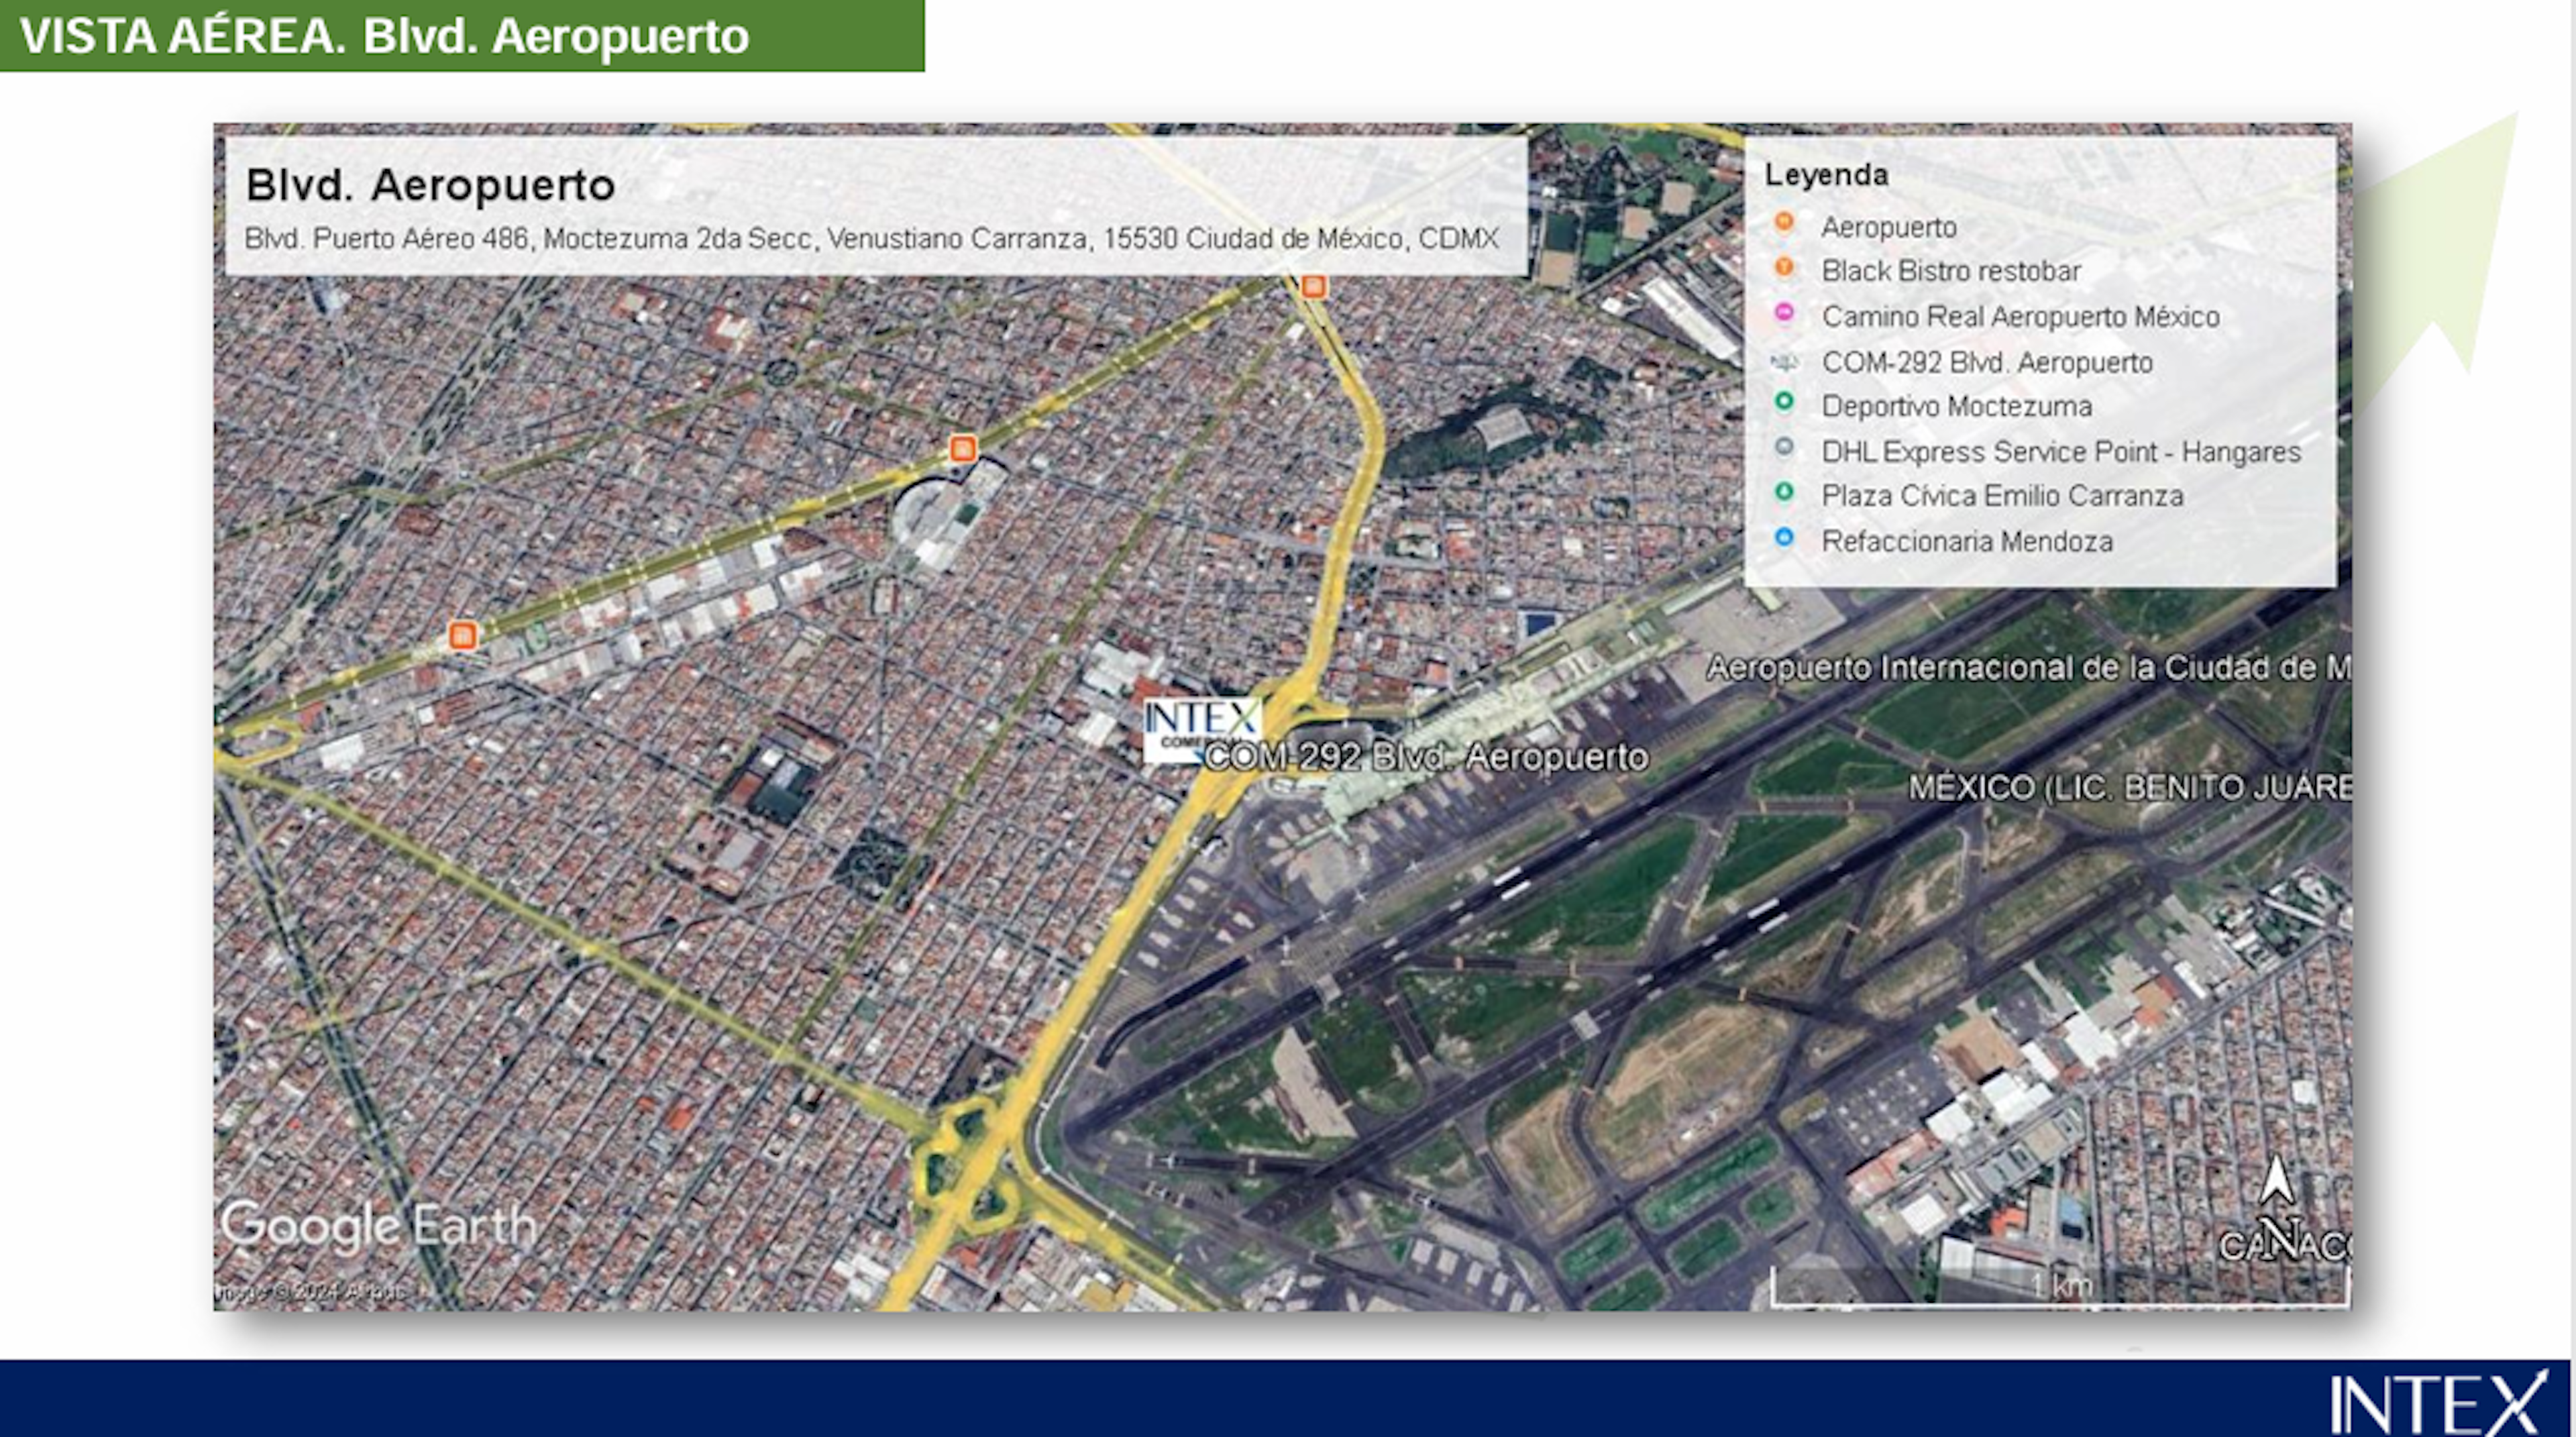Click the 'CANACO' map label

coord(2285,1246)
